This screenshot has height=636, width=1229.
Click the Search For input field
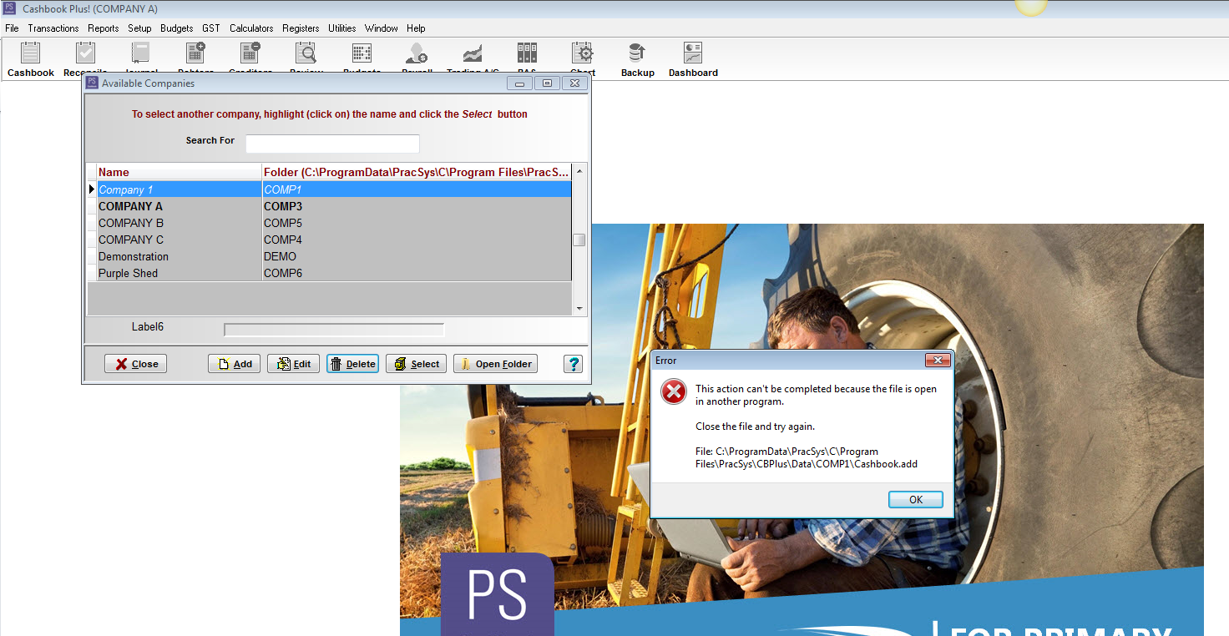332,144
